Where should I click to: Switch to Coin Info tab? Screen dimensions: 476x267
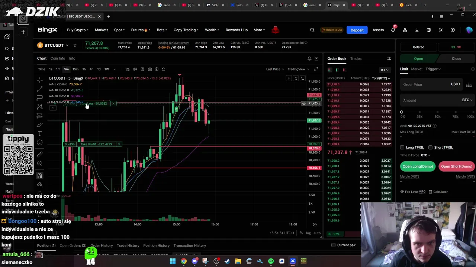[58, 59]
